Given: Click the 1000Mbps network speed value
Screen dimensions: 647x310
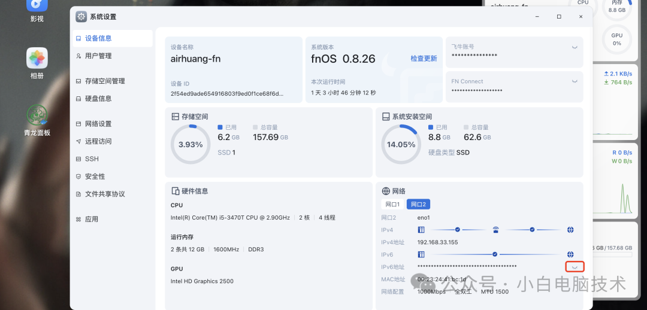Looking at the screenshot, I should click(x=431, y=292).
